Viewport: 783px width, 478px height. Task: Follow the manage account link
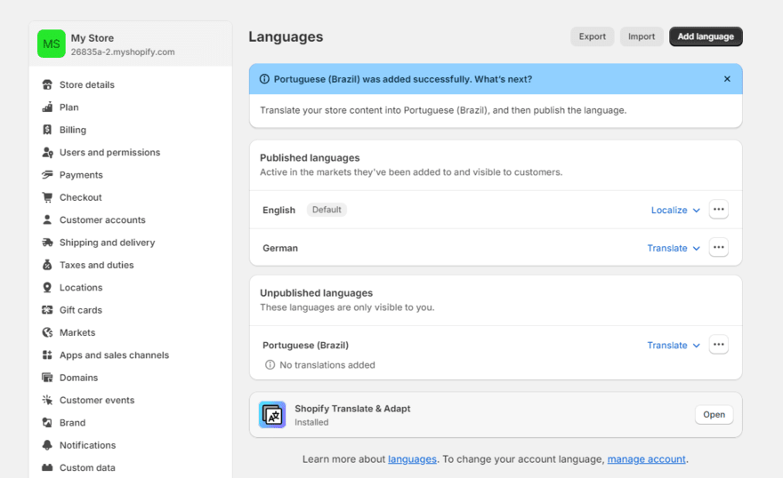[x=646, y=459]
